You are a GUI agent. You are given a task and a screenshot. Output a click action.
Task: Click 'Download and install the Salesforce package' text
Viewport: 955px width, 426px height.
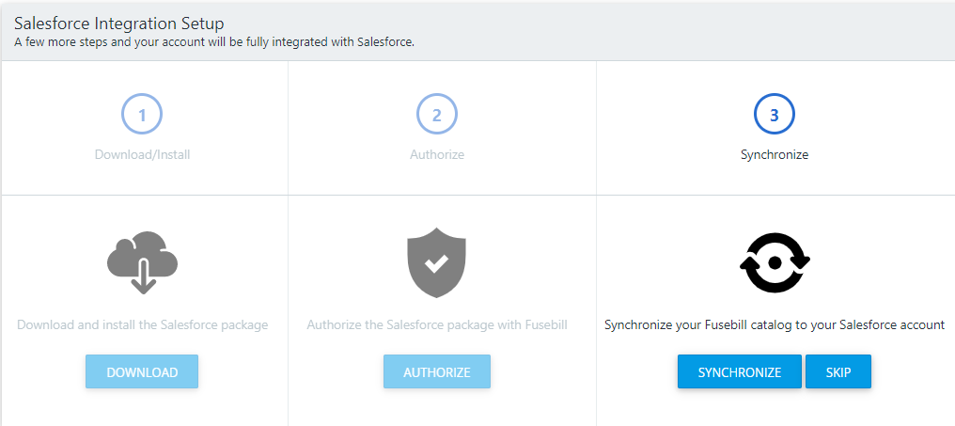pos(143,324)
